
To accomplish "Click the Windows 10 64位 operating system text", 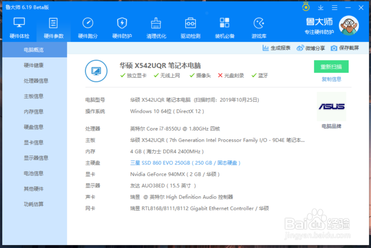I will [x=167, y=111].
